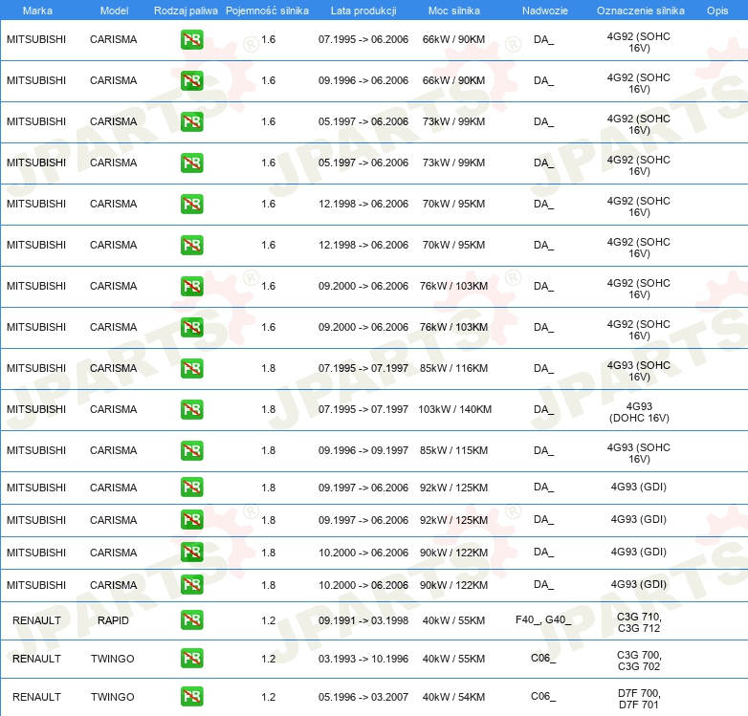Select TWINGO in the 05.1996 -> 03.2007 row
This screenshot has height=716, width=748.
pos(113,697)
